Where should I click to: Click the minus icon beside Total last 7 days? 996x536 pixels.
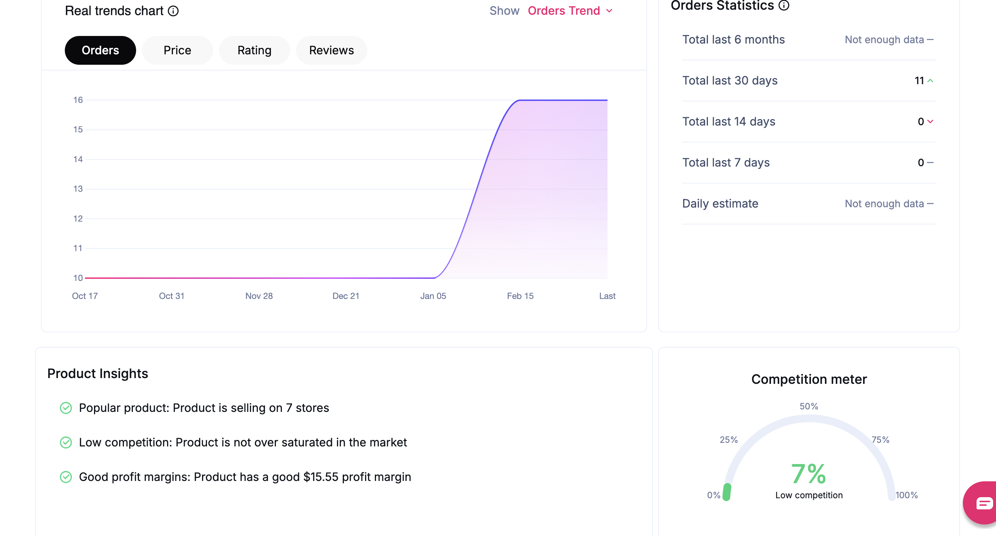click(x=930, y=163)
